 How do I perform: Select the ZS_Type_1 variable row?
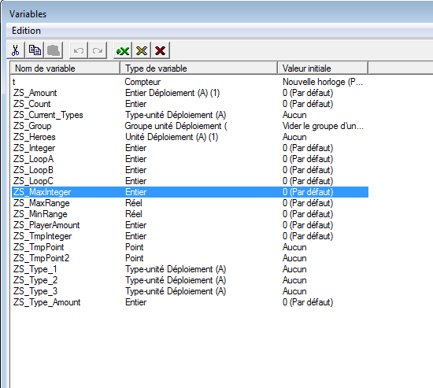(x=190, y=269)
